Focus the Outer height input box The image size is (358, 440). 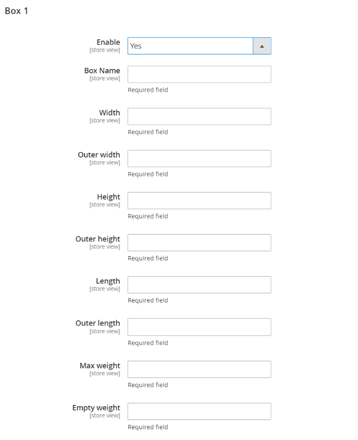point(199,243)
